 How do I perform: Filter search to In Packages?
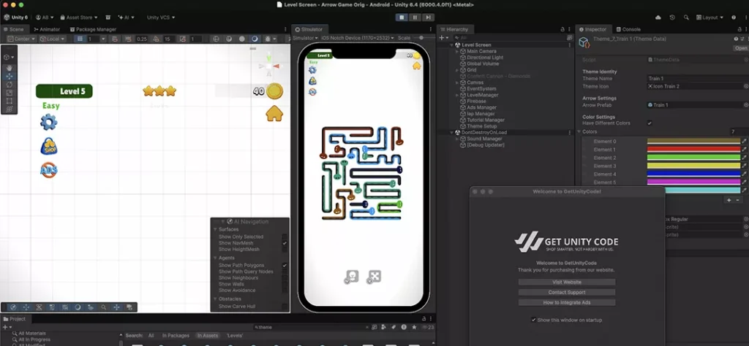point(176,336)
